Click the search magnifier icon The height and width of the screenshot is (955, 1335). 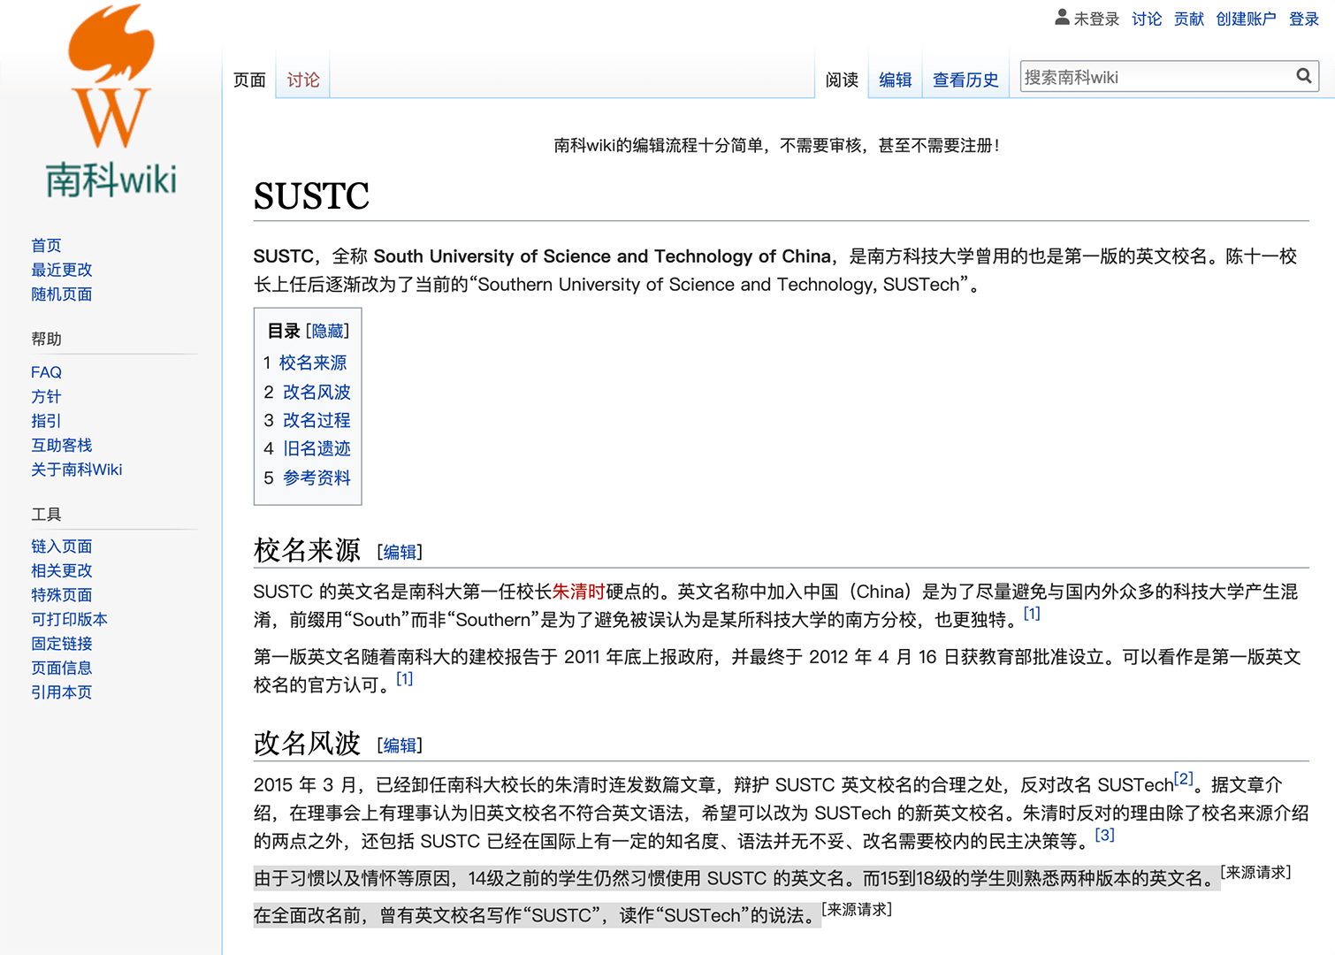pyautogui.click(x=1304, y=76)
